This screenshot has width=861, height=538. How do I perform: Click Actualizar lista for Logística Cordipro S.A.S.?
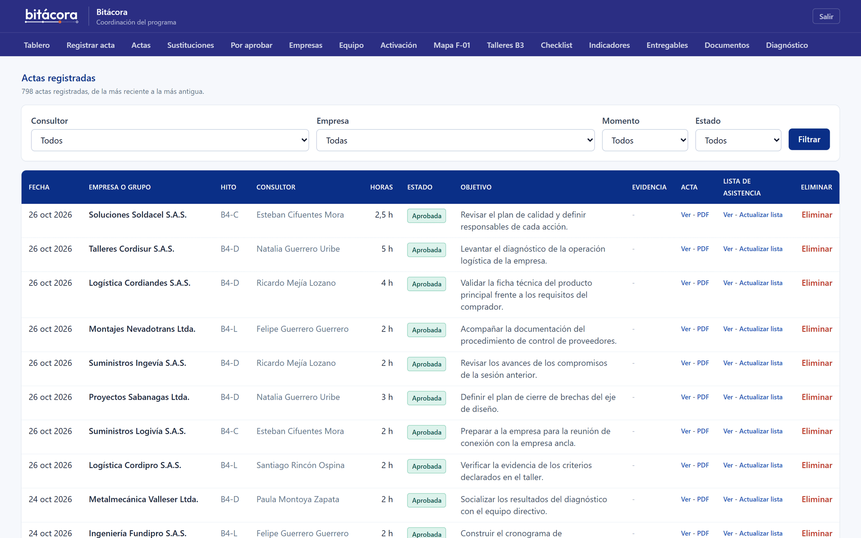[761, 466]
